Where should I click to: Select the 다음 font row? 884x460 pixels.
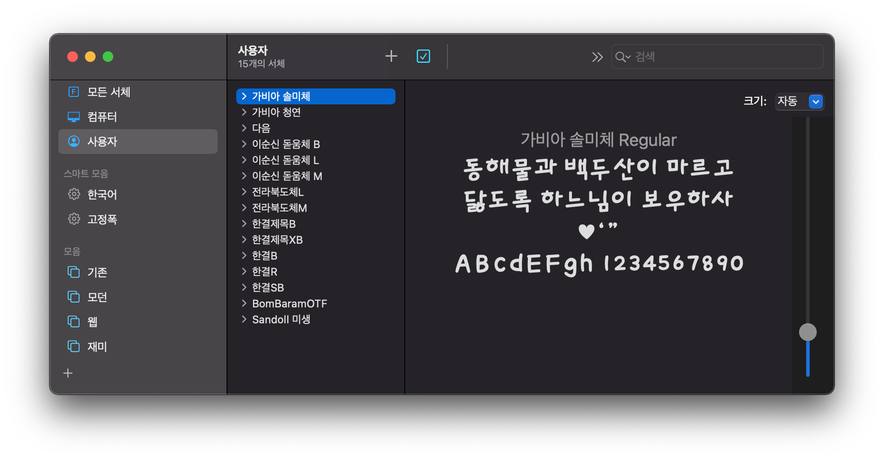[316, 128]
